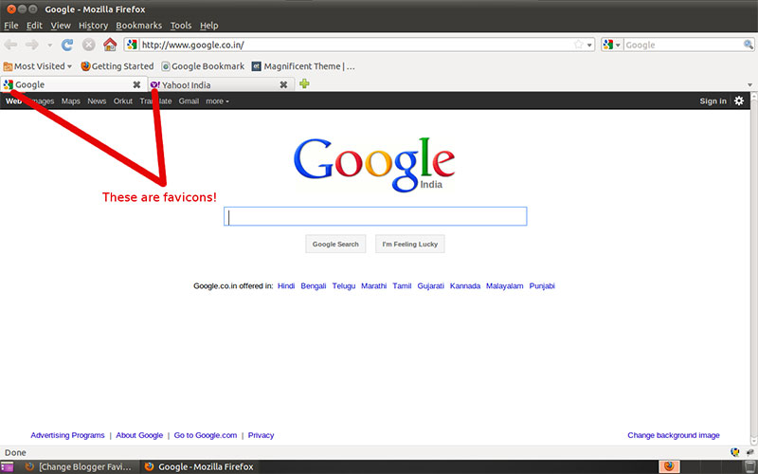Switch Google language to Tamil

(x=402, y=286)
